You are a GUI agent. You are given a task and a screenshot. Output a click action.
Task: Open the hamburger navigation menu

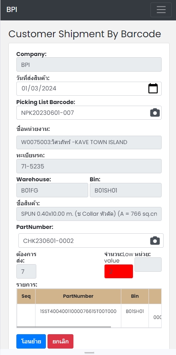[161, 10]
